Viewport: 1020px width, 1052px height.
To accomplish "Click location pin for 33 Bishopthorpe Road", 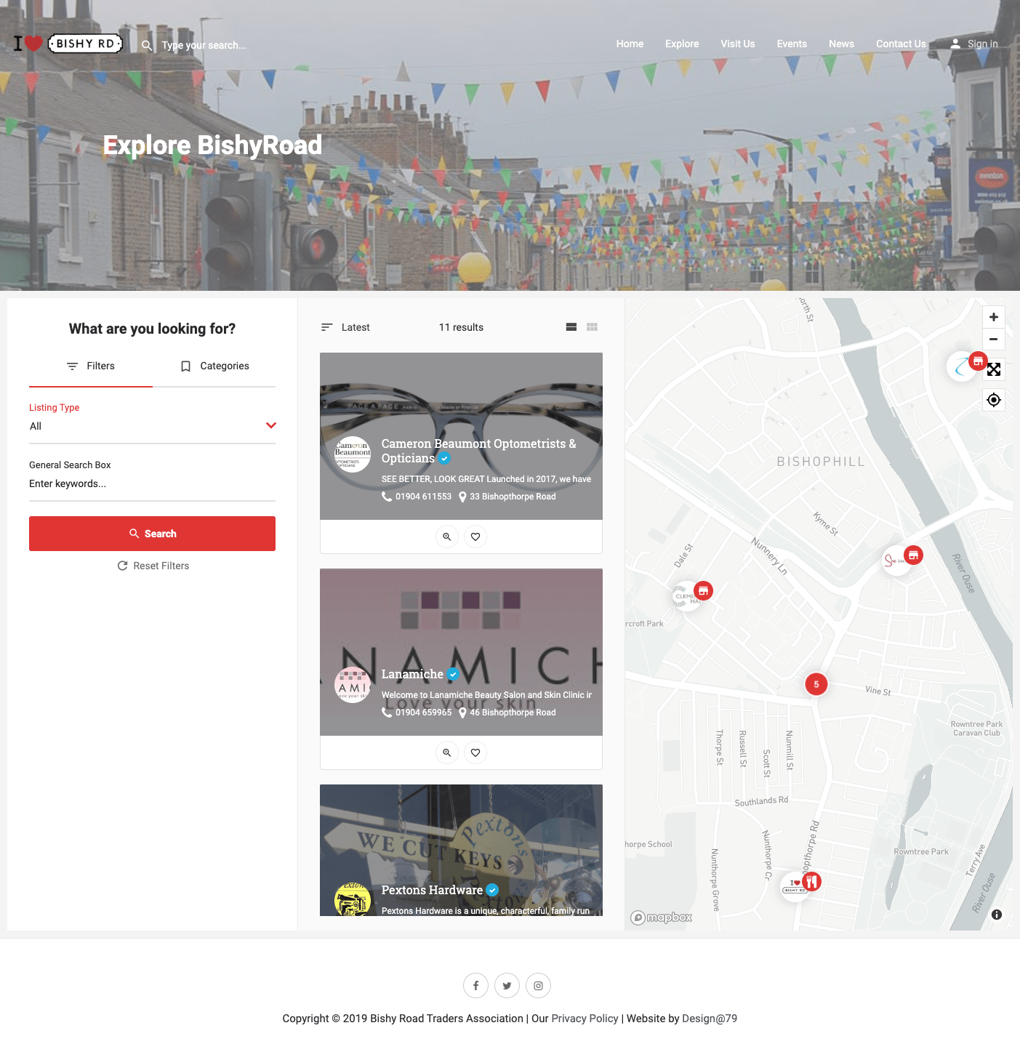I will pos(462,497).
